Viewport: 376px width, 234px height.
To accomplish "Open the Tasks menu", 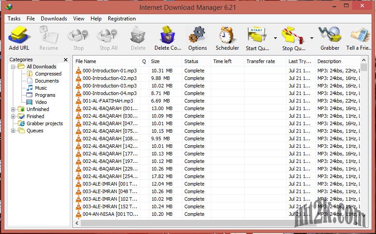I will pyautogui.click(x=14, y=19).
